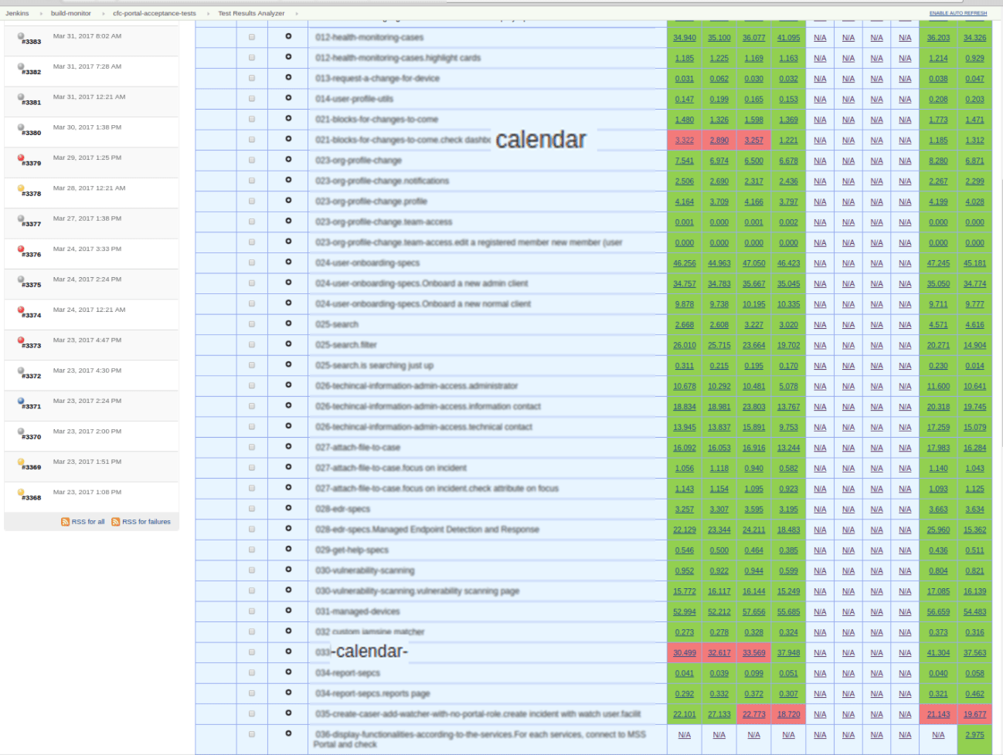This screenshot has height=755, width=1003.
Task: Open the 34.940 duration link for 012-health-monitoring-cases
Action: coord(684,38)
